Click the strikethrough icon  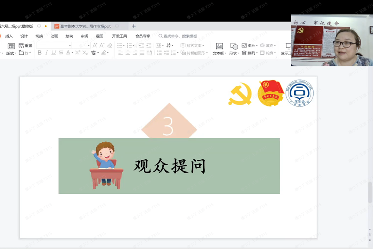coord(61,53)
